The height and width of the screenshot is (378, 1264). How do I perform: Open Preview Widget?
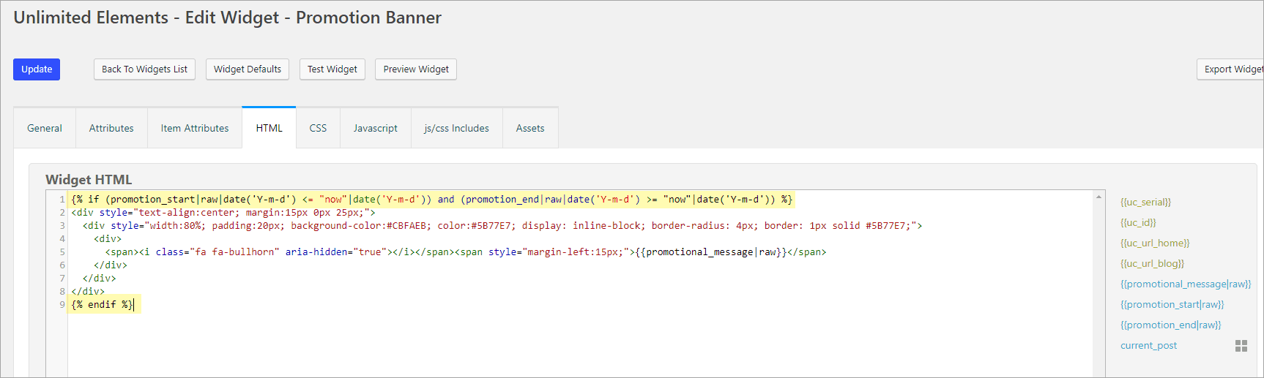tap(416, 69)
